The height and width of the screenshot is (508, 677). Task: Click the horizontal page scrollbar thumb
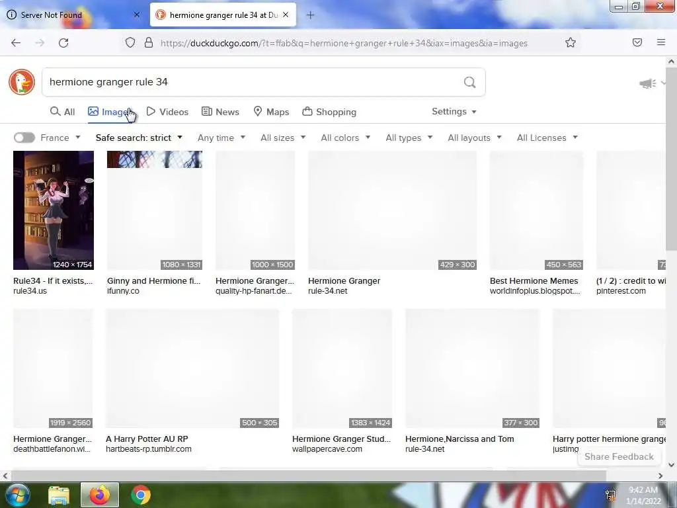307,476
